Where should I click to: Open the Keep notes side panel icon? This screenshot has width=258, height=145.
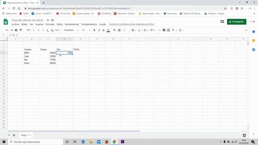[x=254, y=41]
